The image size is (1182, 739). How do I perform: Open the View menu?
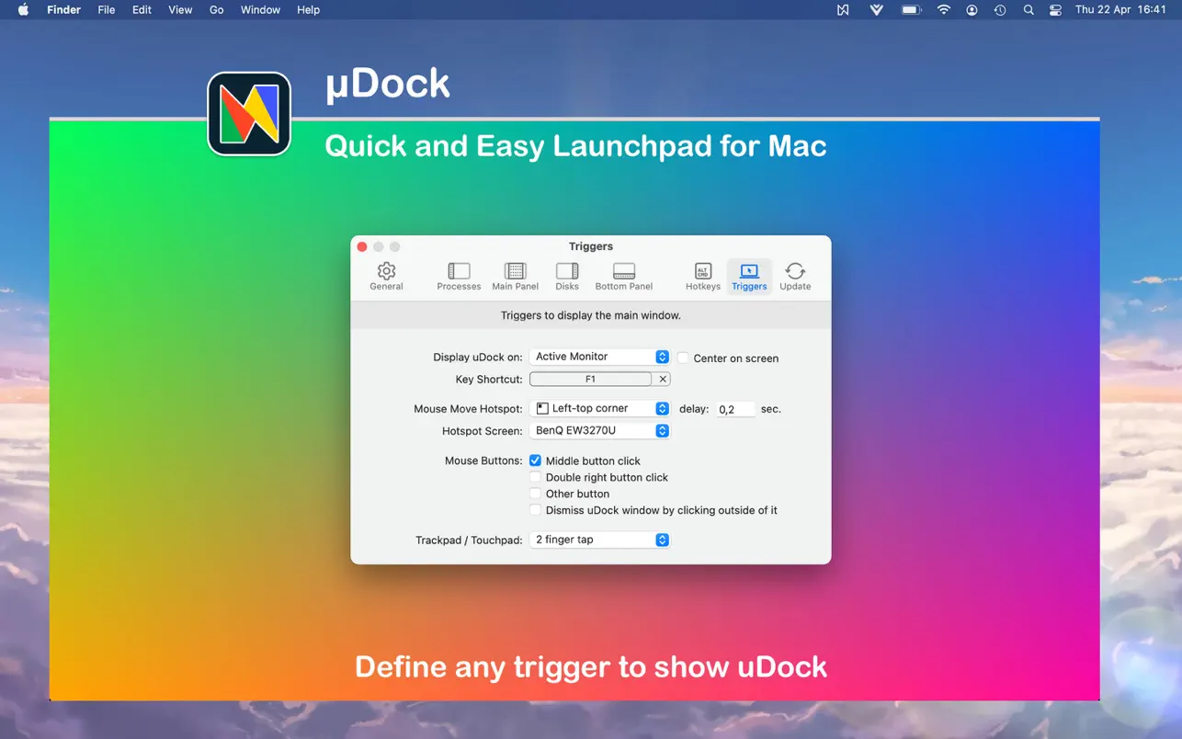pos(180,10)
